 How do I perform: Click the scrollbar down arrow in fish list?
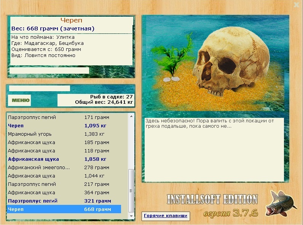click(x=131, y=216)
